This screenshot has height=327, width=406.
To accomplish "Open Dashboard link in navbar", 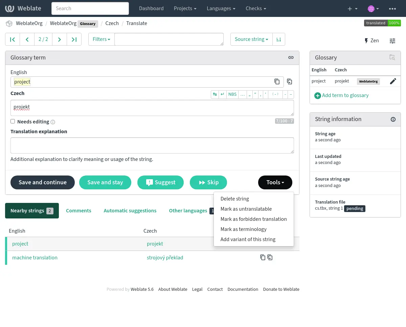I will pos(151,8).
